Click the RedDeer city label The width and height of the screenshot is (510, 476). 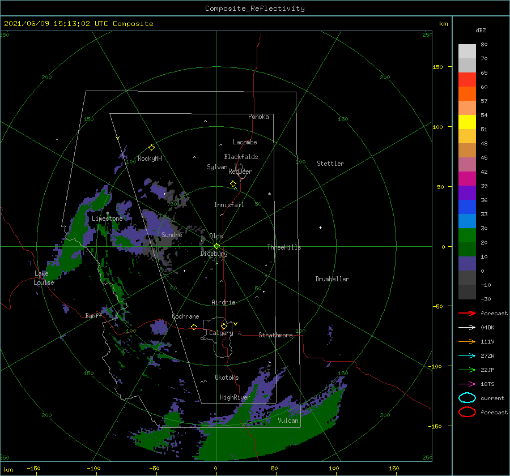240,171
